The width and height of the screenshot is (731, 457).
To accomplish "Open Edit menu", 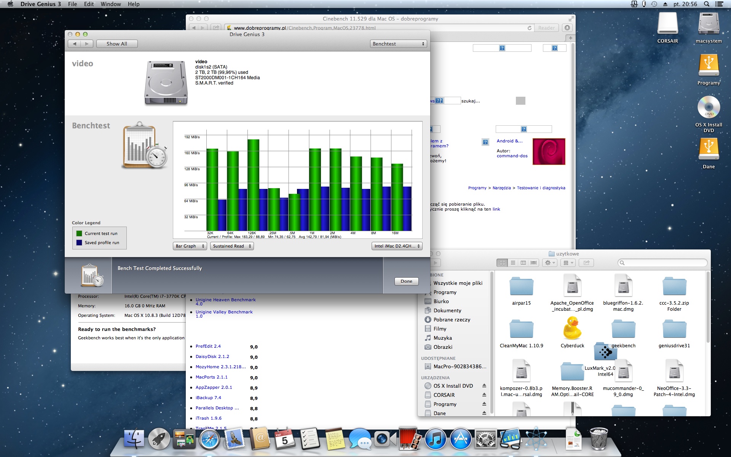I will tap(89, 4).
